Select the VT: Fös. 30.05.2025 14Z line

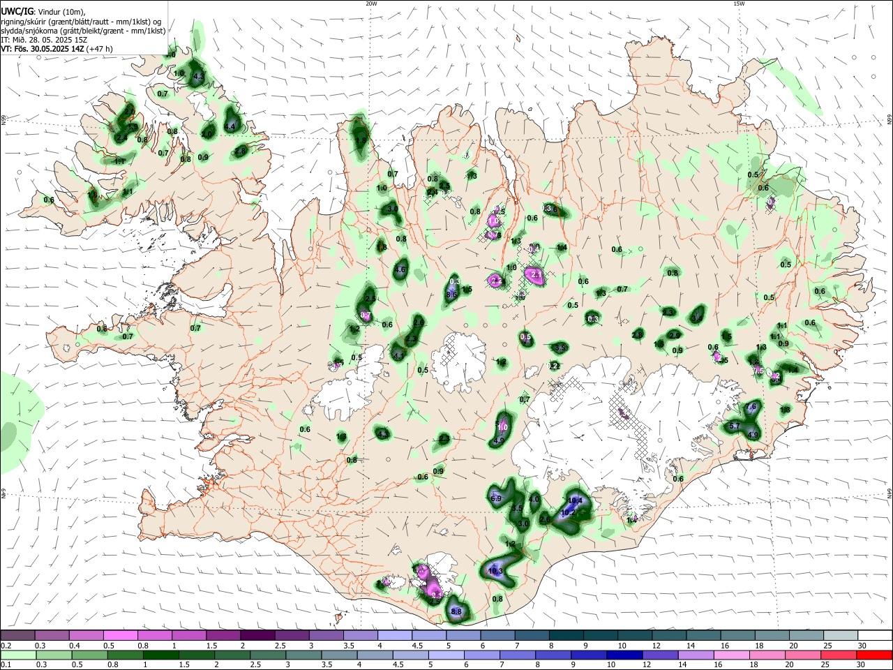[57, 49]
